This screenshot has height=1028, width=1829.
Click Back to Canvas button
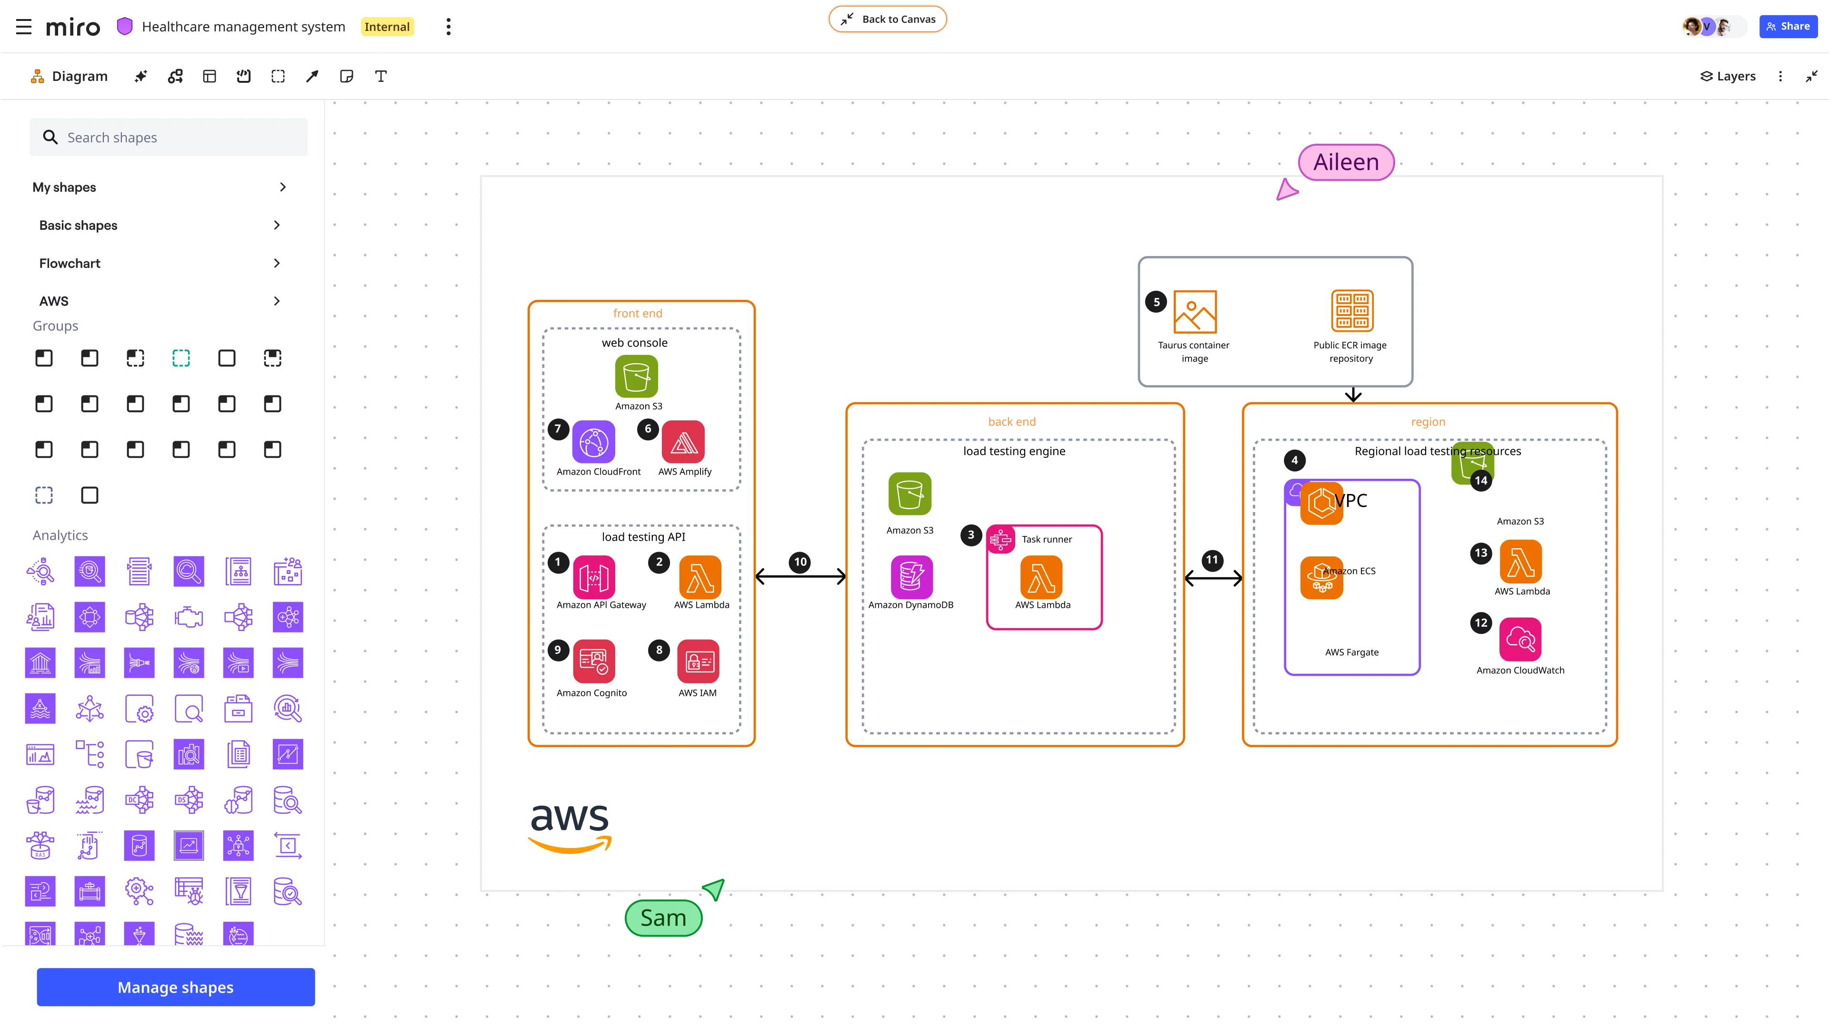[x=888, y=19]
